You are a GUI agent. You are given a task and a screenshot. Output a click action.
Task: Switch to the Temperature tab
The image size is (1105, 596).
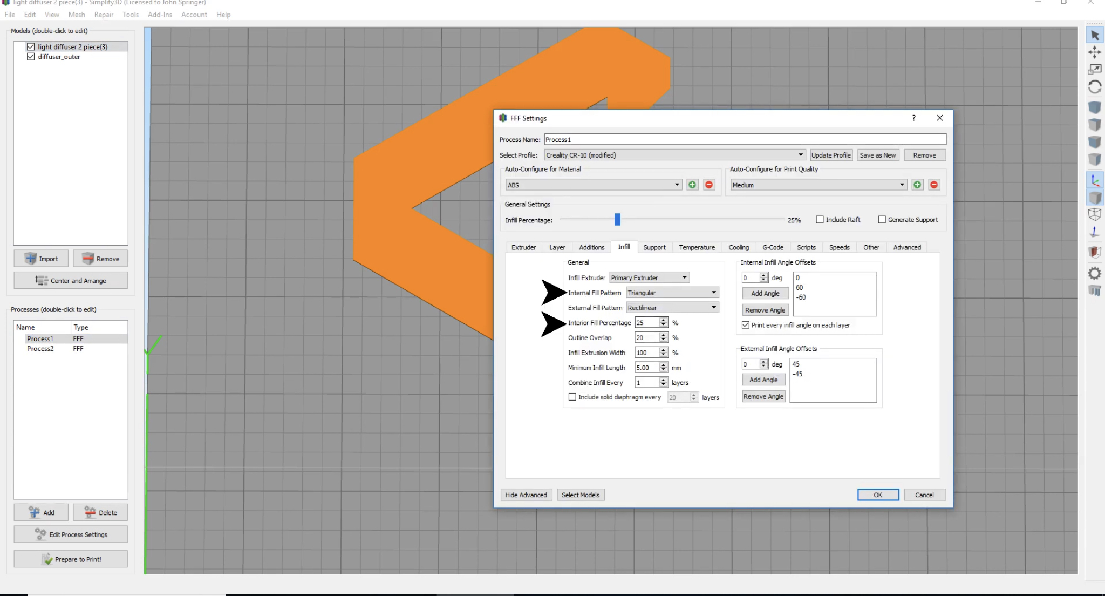coord(697,247)
